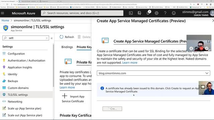
Task: Click the Application Insights bulb icon
Action: (x=4, y=67)
